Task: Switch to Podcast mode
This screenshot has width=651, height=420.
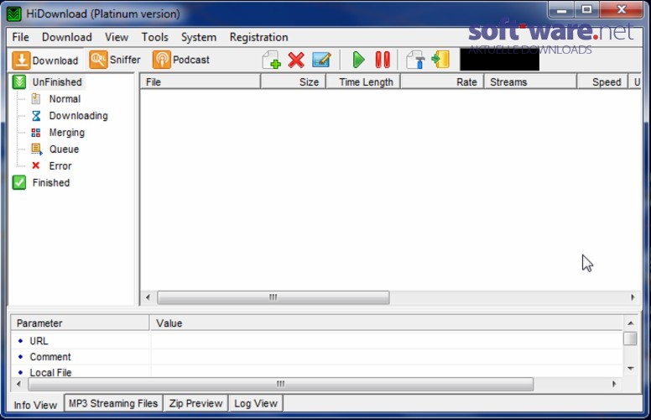Action: pos(181,60)
